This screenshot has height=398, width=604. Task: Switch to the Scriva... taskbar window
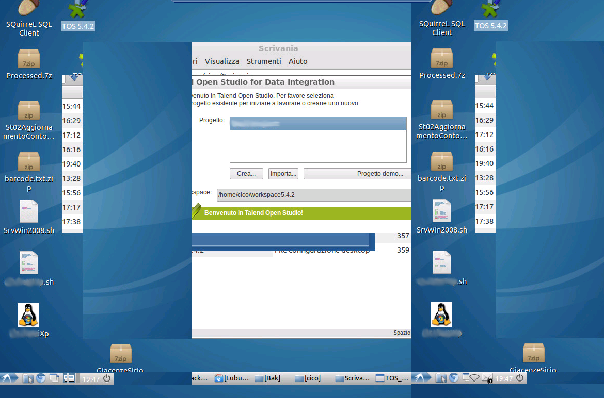pos(353,378)
